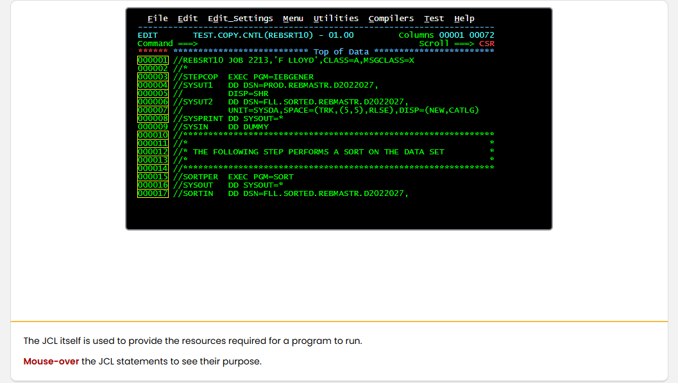Click the SYSUT1 DD statement
The width and height of the screenshot is (678, 383).
[x=276, y=85]
